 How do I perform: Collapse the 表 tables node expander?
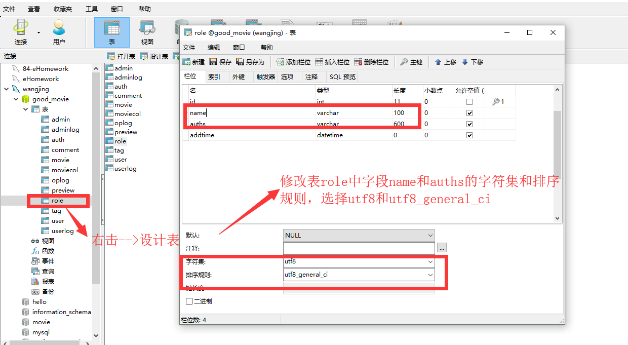point(25,109)
